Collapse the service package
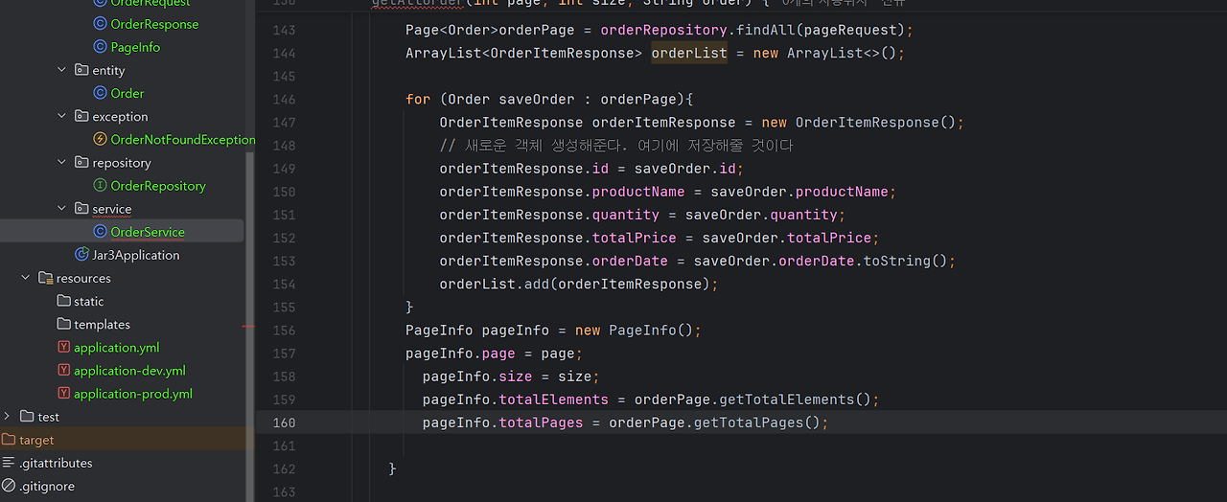Image resolution: width=1227 pixels, height=502 pixels. click(x=62, y=208)
